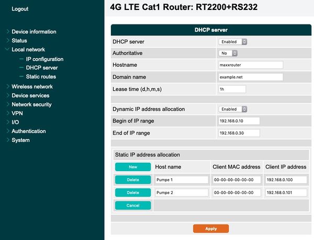Open Dynamic IP address allocation dropdown
Screen dimensions: 314x240
pyautogui.click(x=233, y=109)
